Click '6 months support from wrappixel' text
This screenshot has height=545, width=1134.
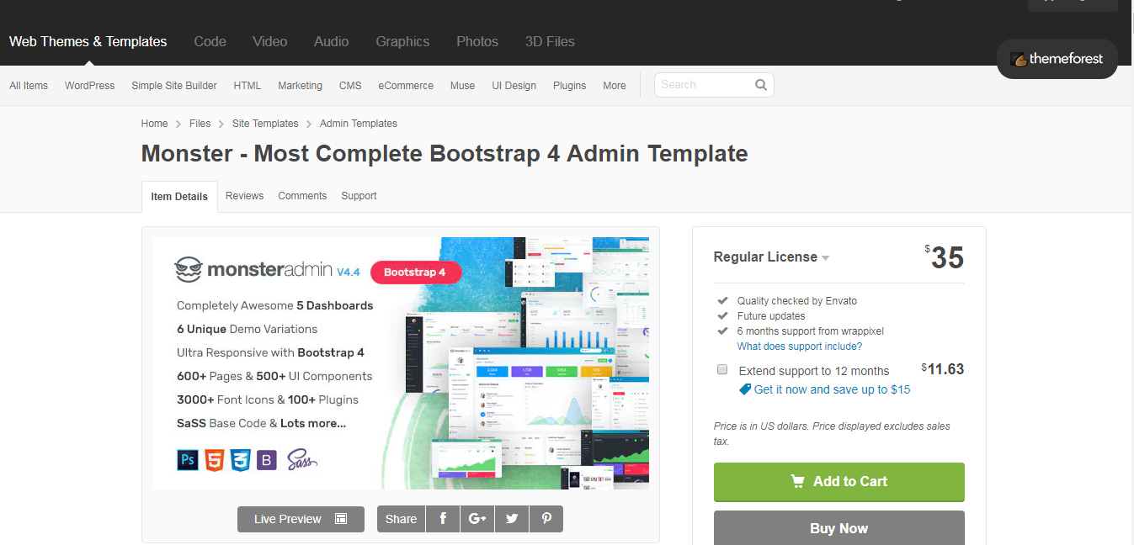(811, 331)
